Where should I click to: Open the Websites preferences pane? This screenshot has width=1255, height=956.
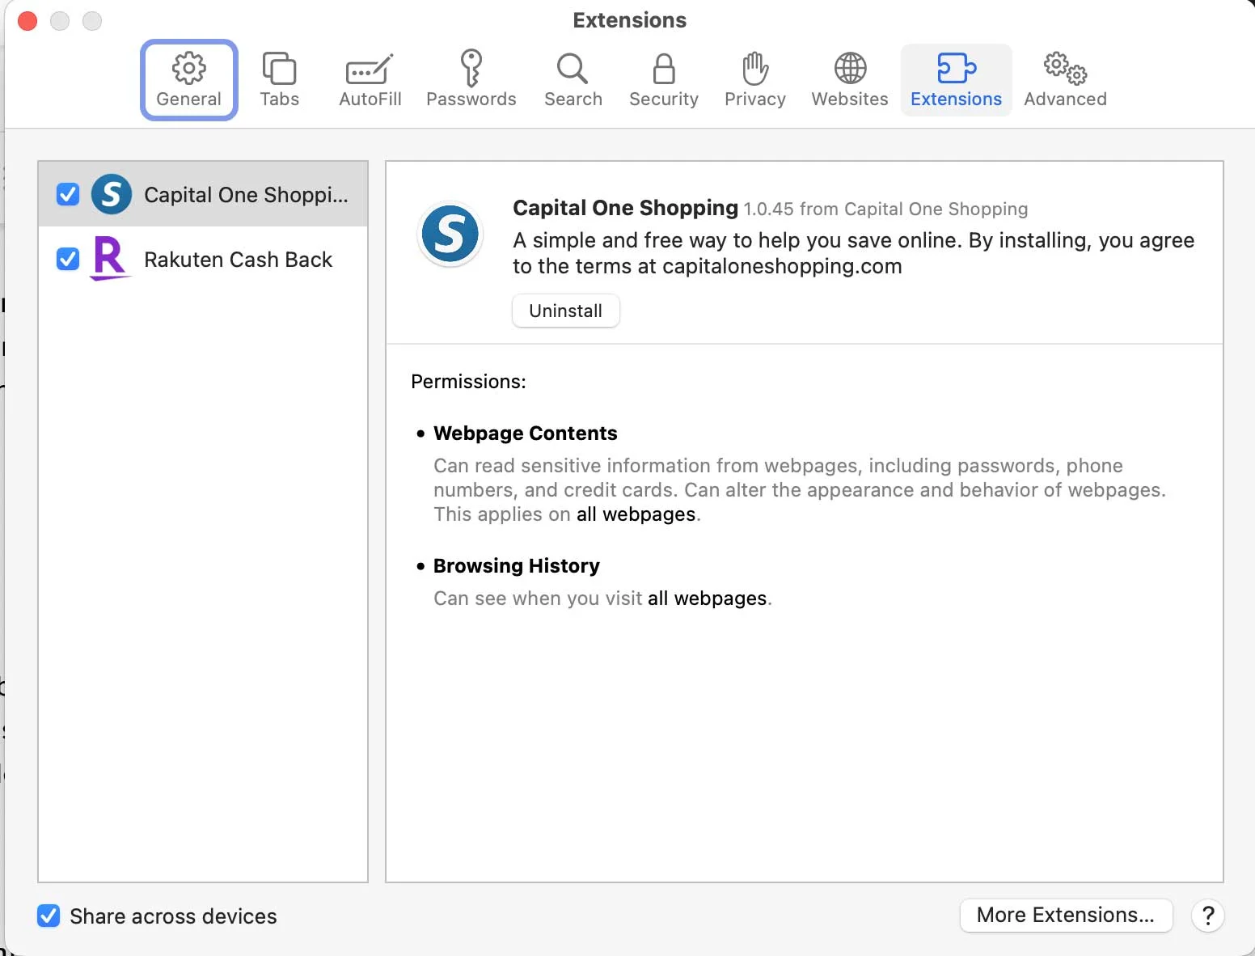[x=849, y=80]
